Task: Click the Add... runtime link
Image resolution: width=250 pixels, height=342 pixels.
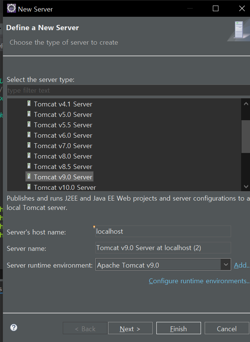Action: point(242,265)
